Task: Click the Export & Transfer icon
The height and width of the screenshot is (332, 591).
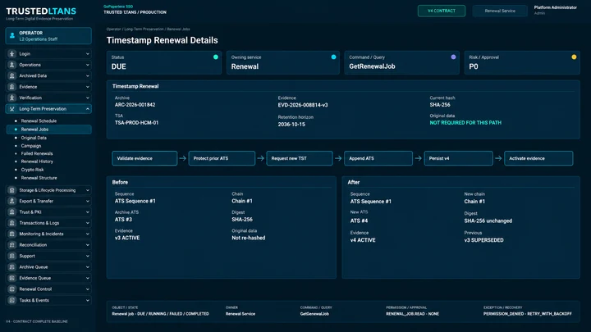Action: (12, 201)
